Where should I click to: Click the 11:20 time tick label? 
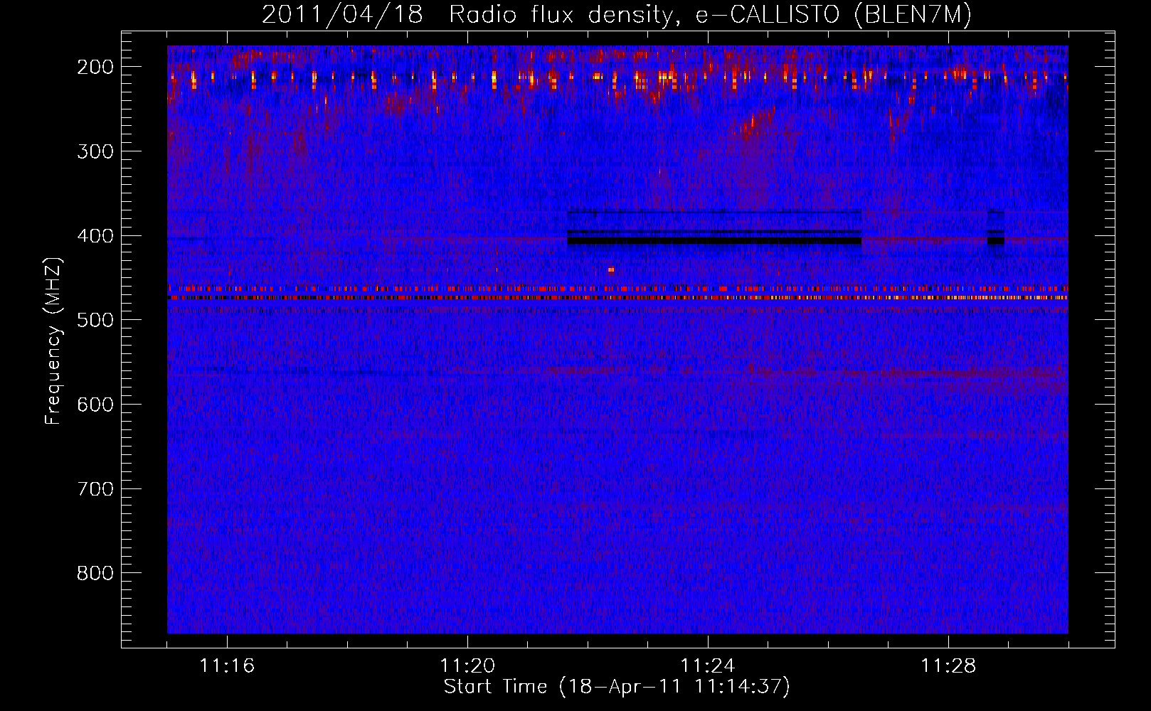point(467,665)
